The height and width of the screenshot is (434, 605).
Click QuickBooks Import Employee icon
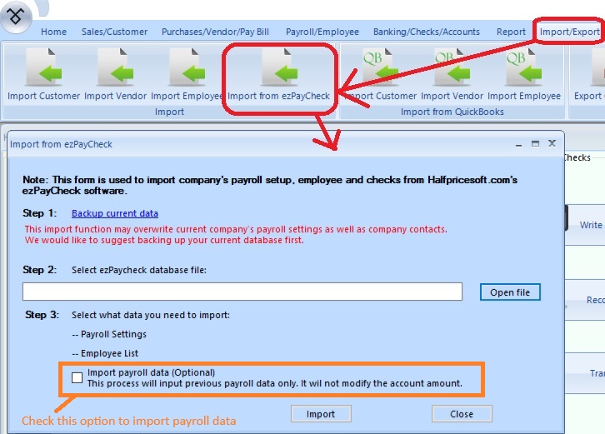click(524, 68)
